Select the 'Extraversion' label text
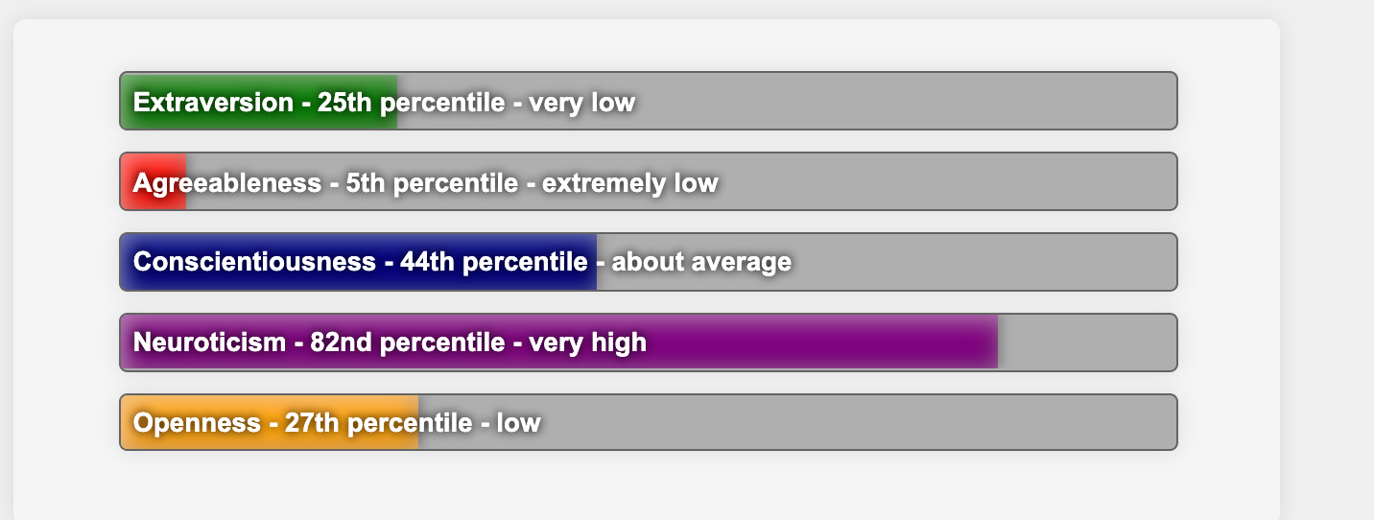Image resolution: width=1374 pixels, height=520 pixels. (213, 103)
